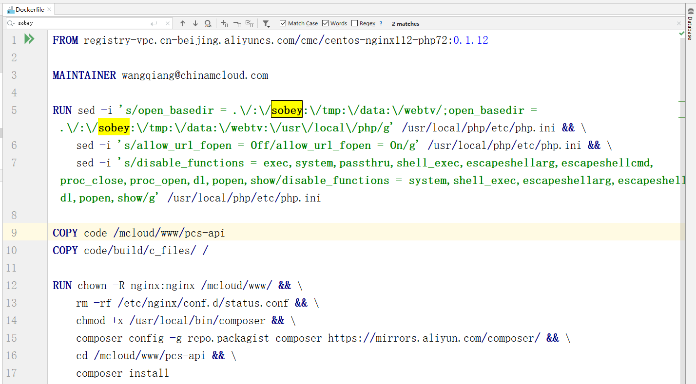The image size is (696, 384).
Task: Open the search filter dropdown
Action: [x=266, y=23]
